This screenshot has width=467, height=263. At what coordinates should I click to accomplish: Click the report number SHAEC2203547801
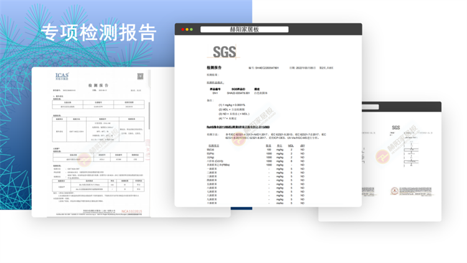(267, 68)
